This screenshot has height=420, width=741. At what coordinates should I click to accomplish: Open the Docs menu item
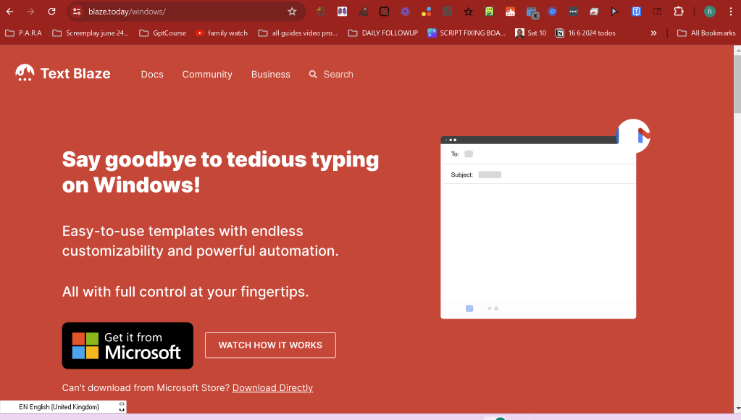tap(152, 74)
